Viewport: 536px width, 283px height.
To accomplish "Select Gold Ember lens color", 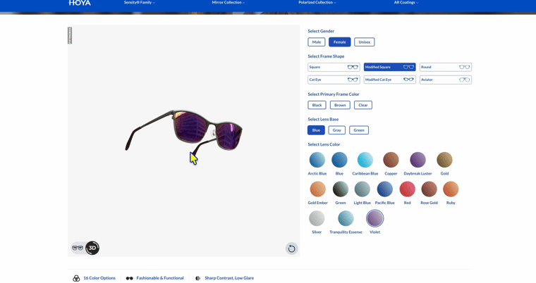I will [x=317, y=189].
